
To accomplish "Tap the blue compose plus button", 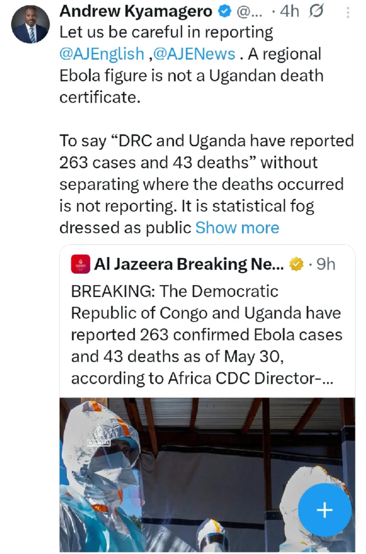I will [325, 510].
